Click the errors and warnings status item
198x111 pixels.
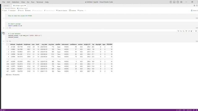click(3, 110)
